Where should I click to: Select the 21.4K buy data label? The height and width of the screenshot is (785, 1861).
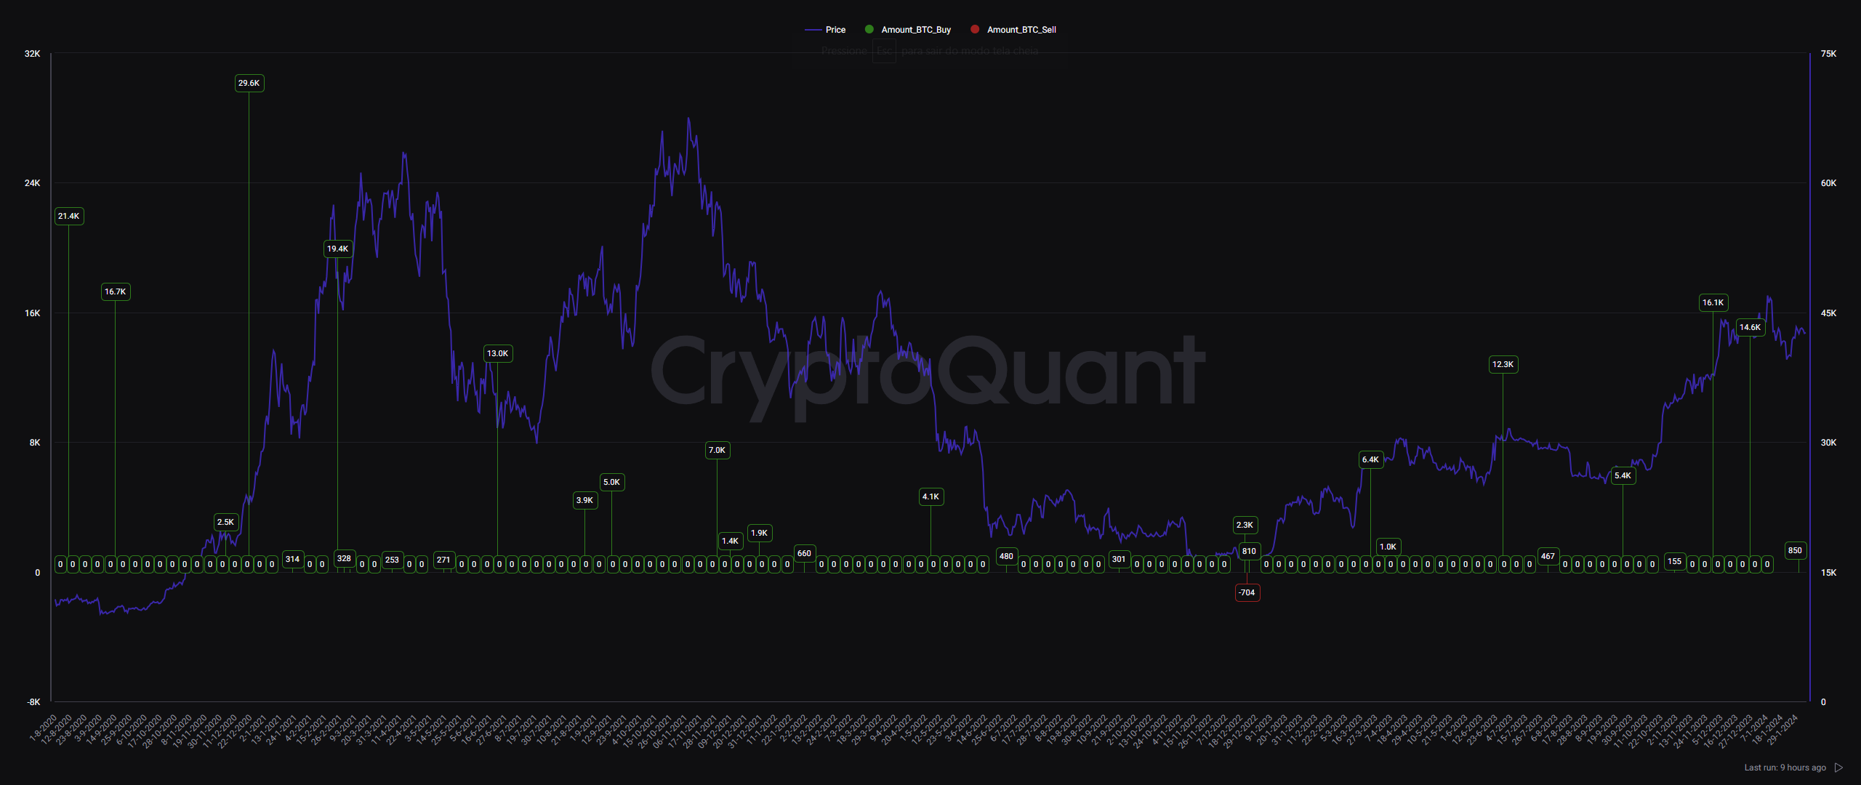click(69, 217)
